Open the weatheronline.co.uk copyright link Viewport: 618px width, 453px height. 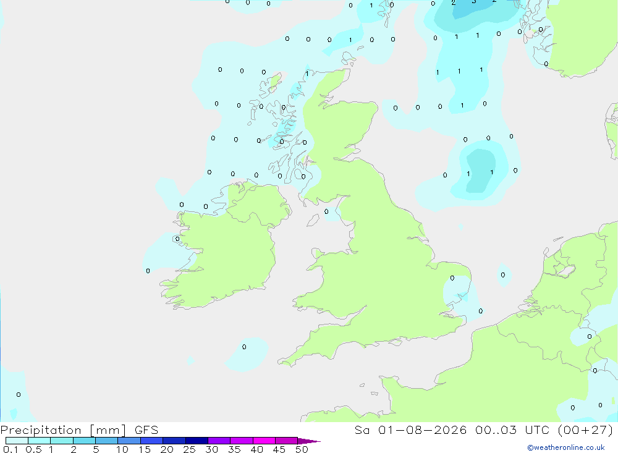tap(566, 447)
